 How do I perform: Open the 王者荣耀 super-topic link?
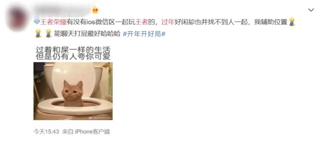coord(53,22)
